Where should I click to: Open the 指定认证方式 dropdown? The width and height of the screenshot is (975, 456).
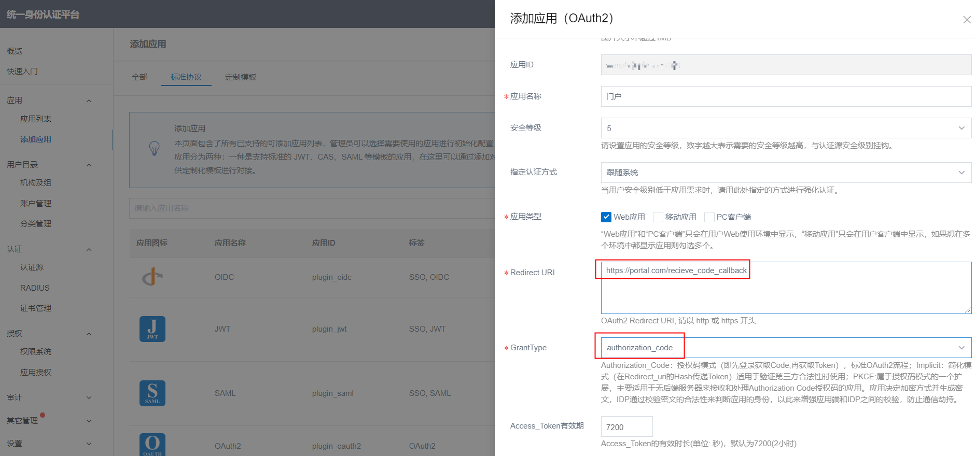tap(786, 173)
